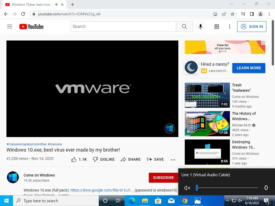Image resolution: width=275 pixels, height=206 pixels.
Task: Open Cortana circle icon on taskbar
Action: [x=105, y=201]
